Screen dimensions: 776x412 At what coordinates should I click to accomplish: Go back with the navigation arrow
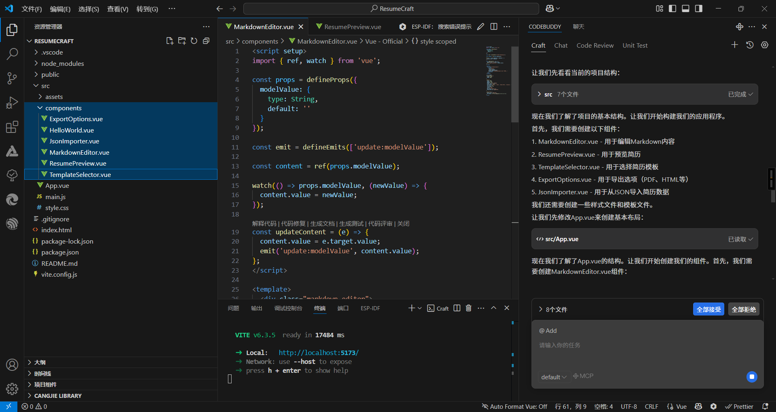tap(219, 8)
